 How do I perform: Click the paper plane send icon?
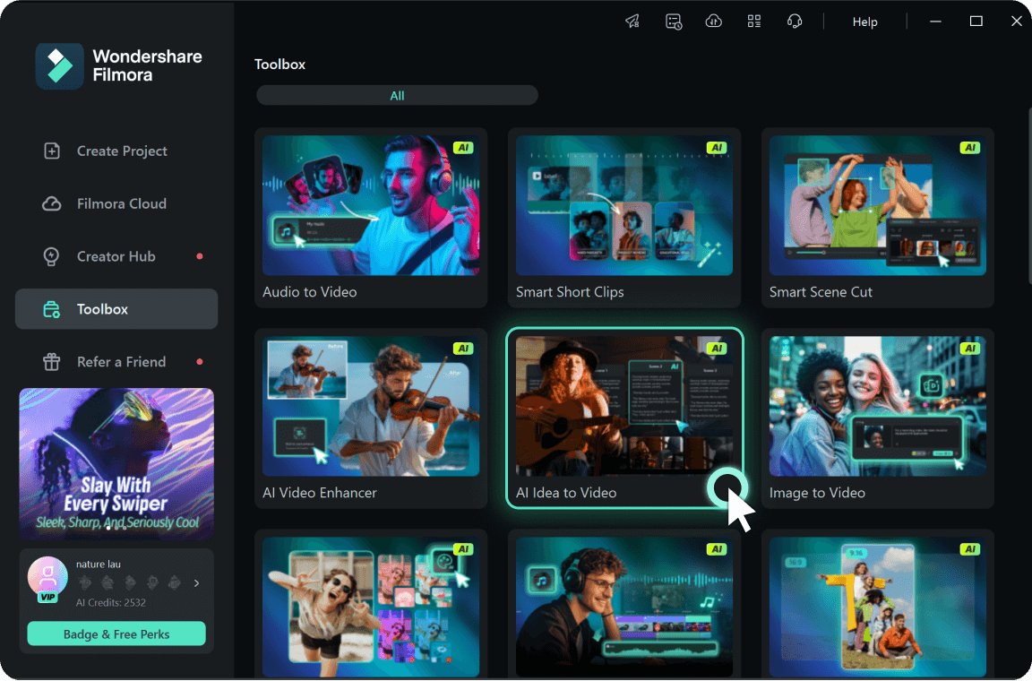click(x=632, y=22)
